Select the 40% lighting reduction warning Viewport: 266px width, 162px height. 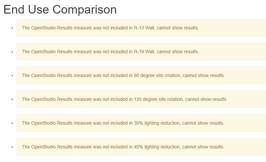pos(141,147)
